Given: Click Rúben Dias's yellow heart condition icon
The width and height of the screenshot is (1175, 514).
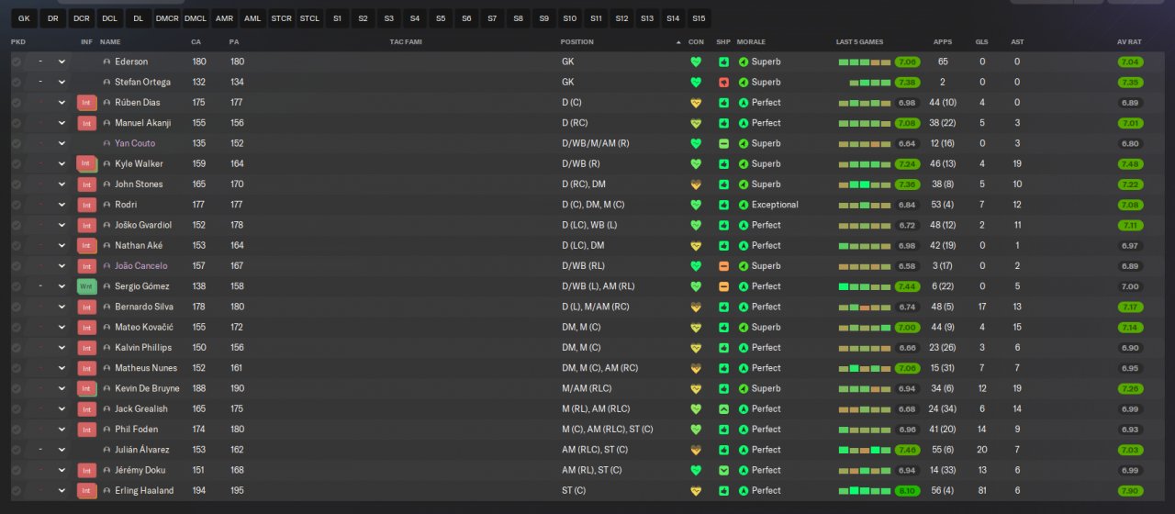Looking at the screenshot, I should coord(696,103).
